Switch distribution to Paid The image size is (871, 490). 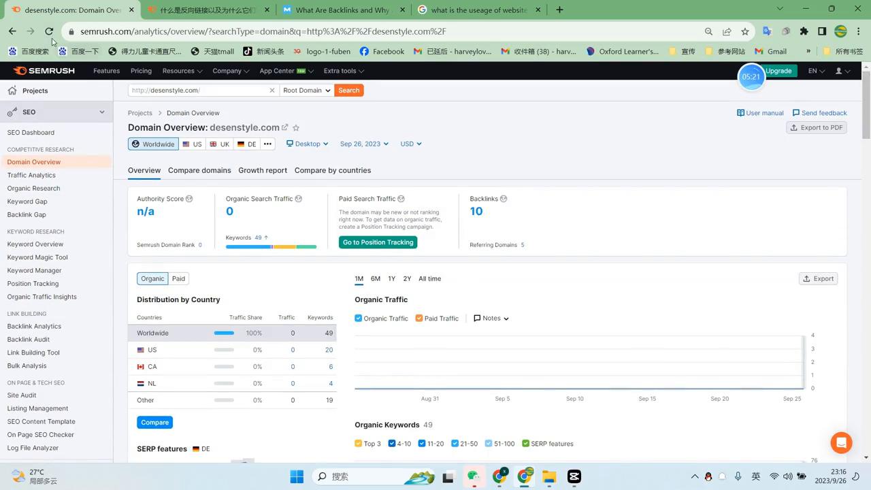pos(178,278)
